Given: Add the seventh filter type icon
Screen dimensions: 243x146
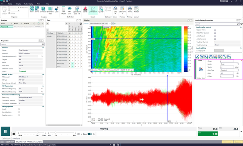Looking at the screenshot, I should (224, 57).
